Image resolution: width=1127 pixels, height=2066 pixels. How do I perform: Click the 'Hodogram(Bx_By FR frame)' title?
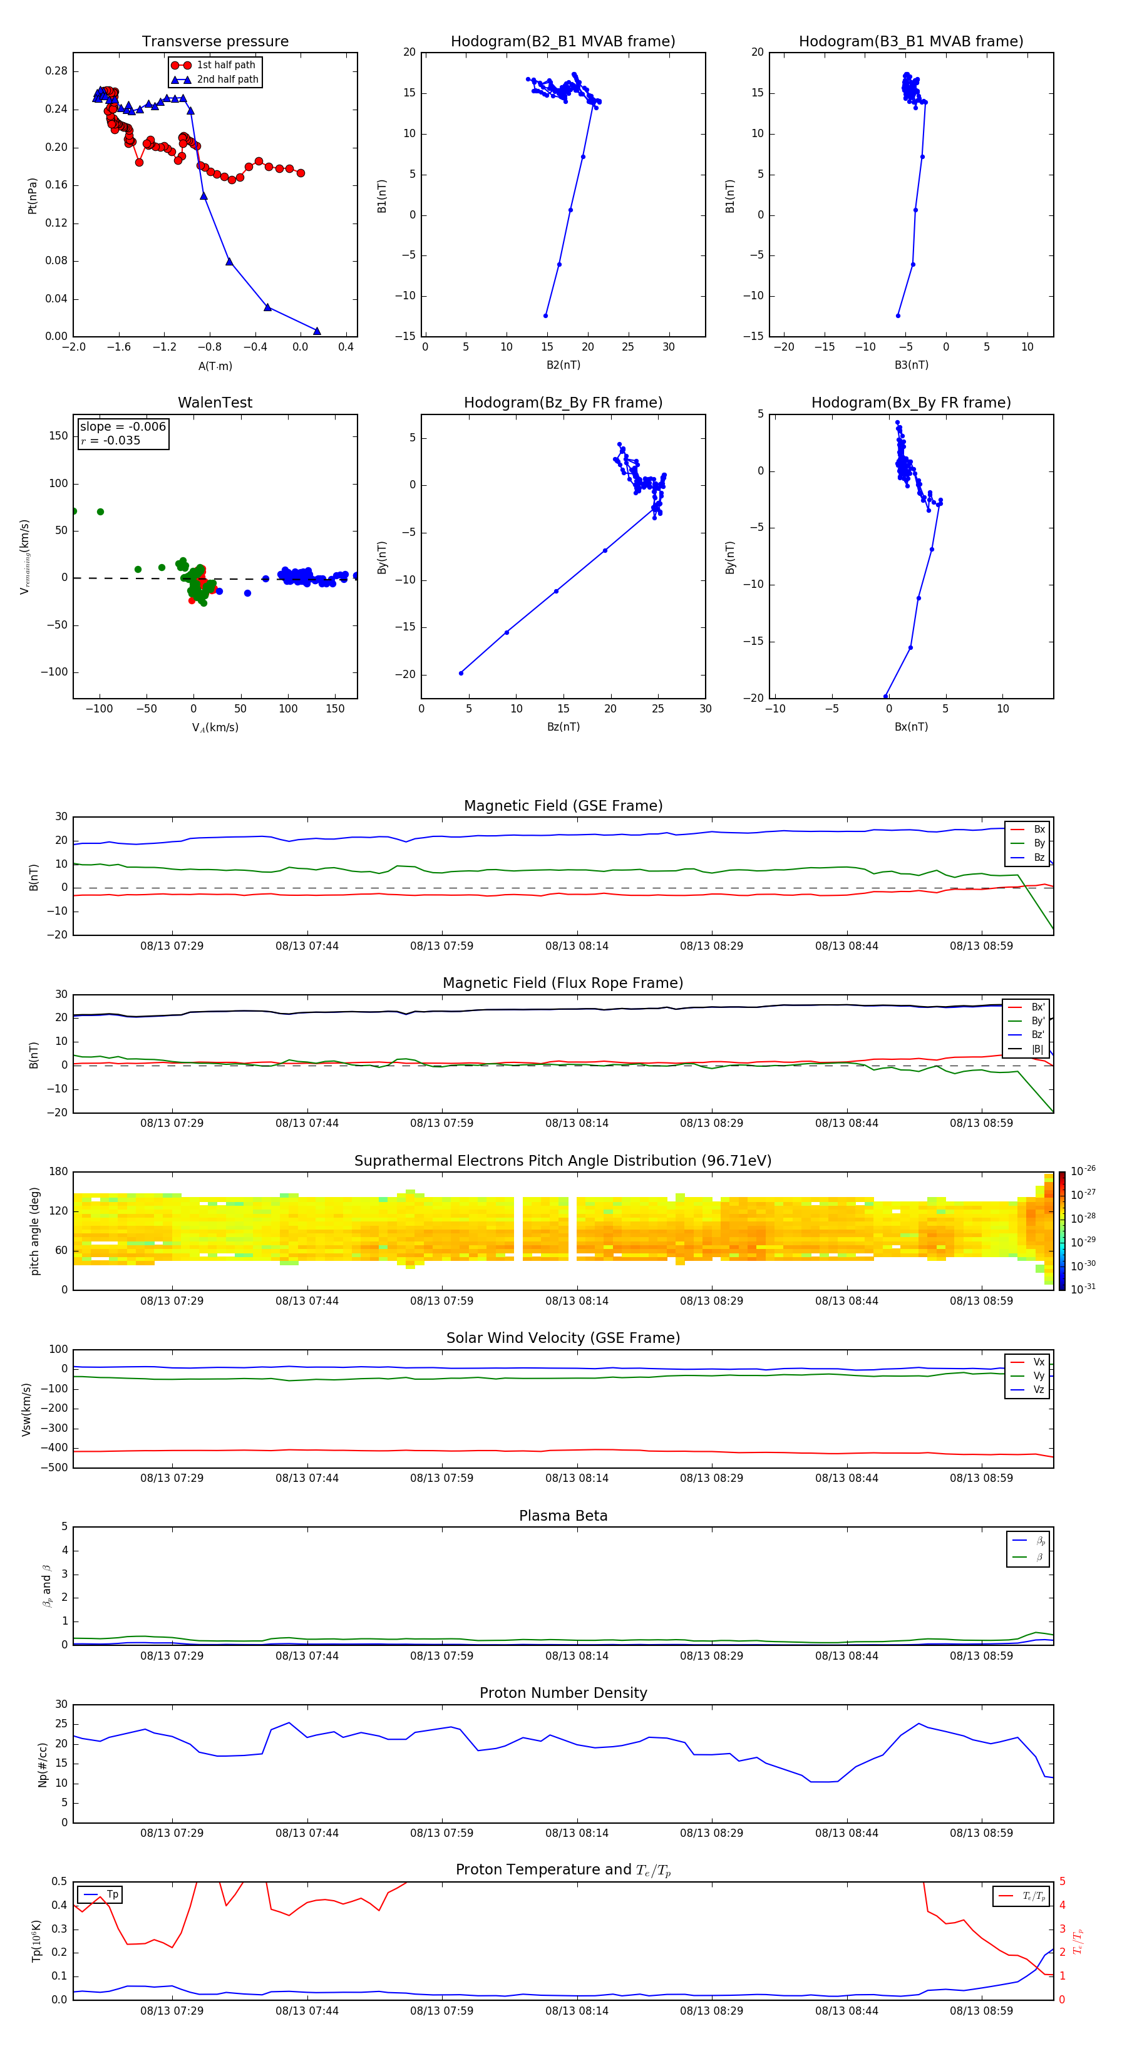click(x=911, y=403)
